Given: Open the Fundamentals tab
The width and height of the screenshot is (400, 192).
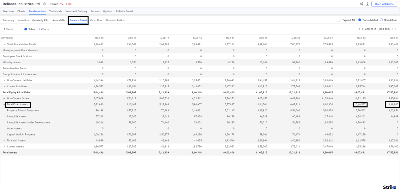Looking at the screenshot, I should point(37,11).
